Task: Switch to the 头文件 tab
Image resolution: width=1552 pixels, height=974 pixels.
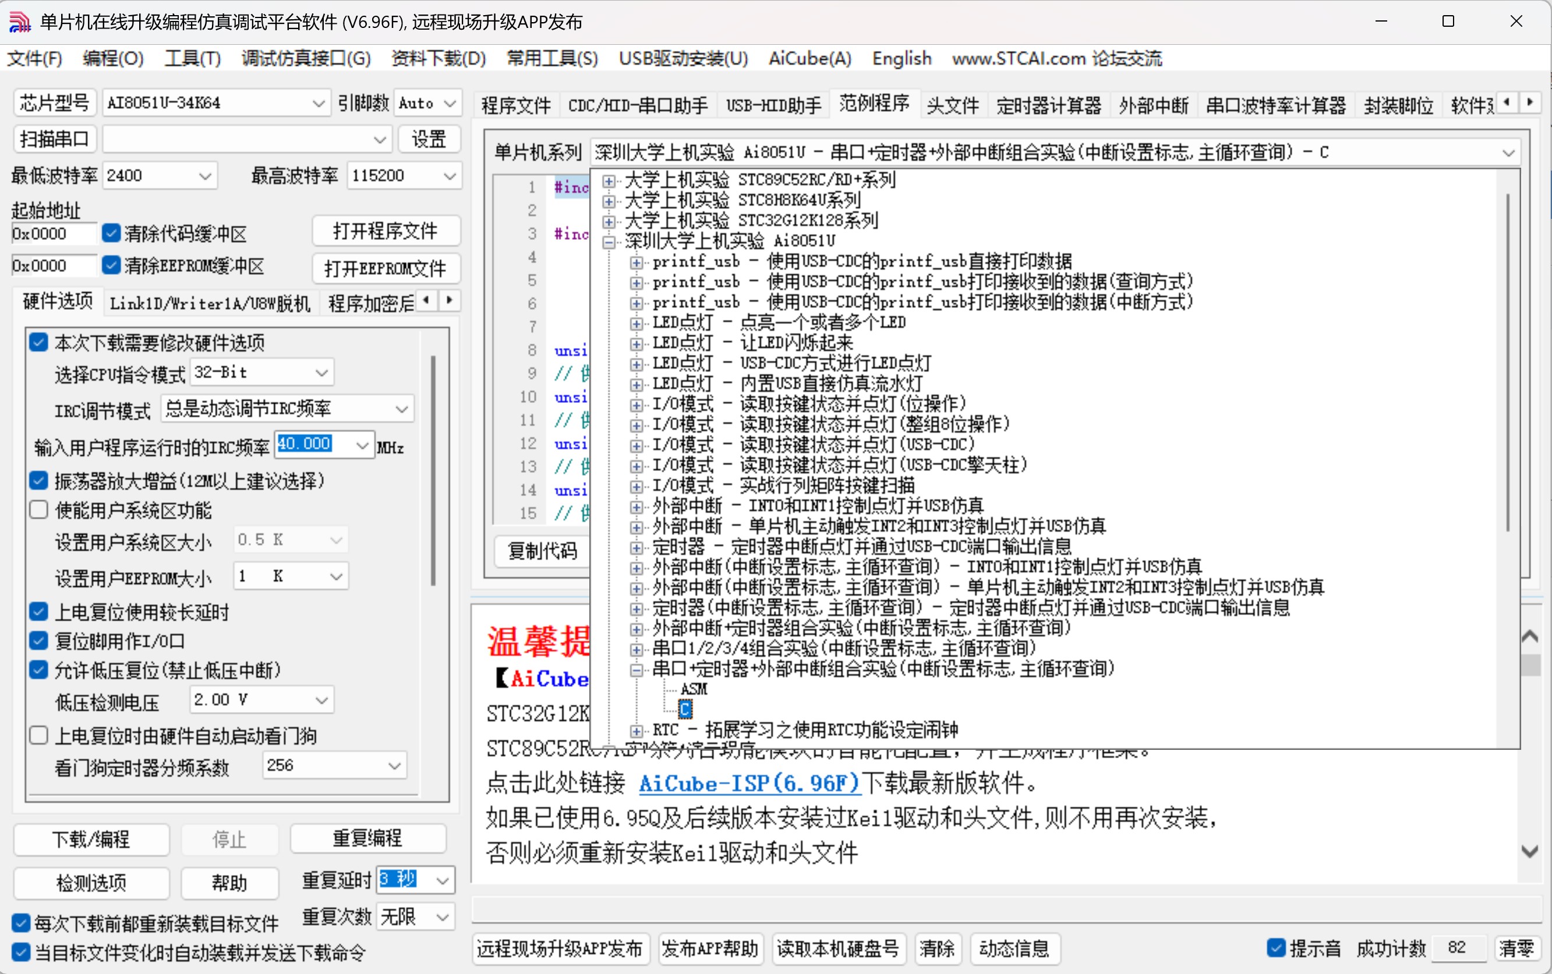Action: click(x=952, y=105)
